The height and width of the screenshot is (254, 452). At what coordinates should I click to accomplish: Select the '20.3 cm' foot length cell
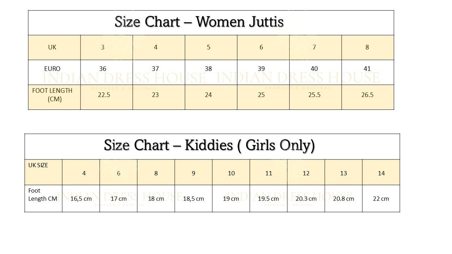pos(306,199)
